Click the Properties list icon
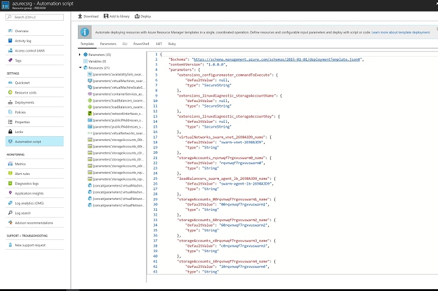This screenshot has height=291, width=438. [10, 122]
